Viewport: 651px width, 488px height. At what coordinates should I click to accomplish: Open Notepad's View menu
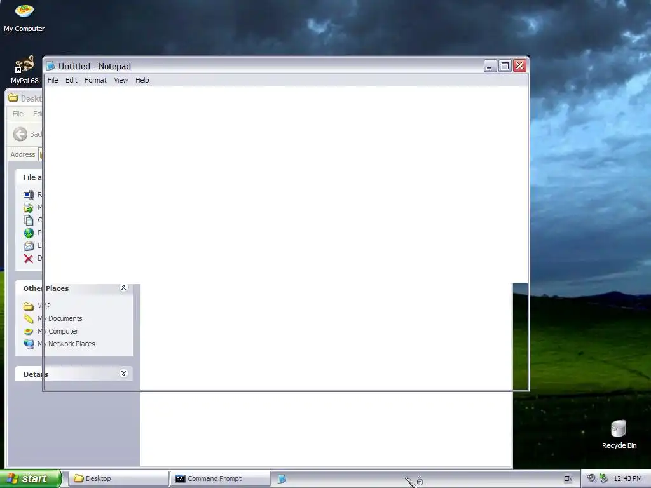tap(121, 80)
